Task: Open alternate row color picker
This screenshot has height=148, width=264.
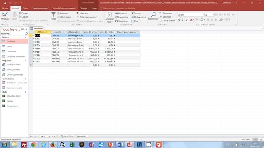Action: pyautogui.click(x=220, y=20)
